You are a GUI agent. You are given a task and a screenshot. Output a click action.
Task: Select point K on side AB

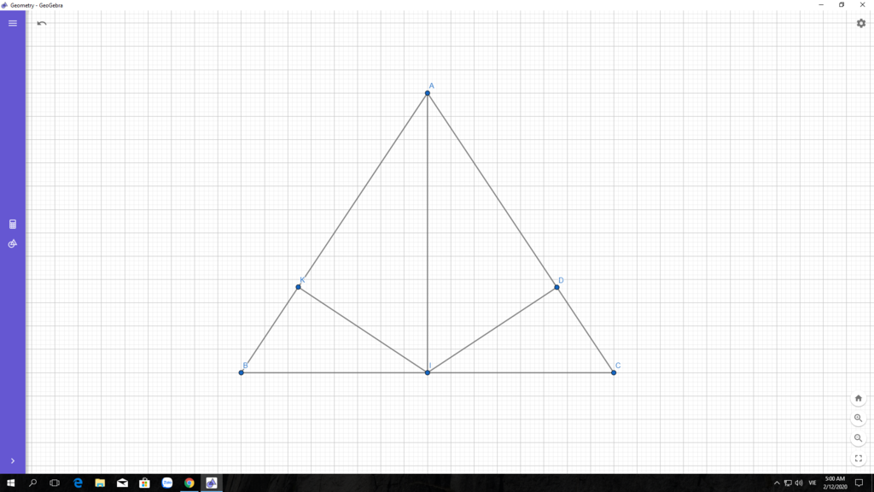pyautogui.click(x=298, y=287)
